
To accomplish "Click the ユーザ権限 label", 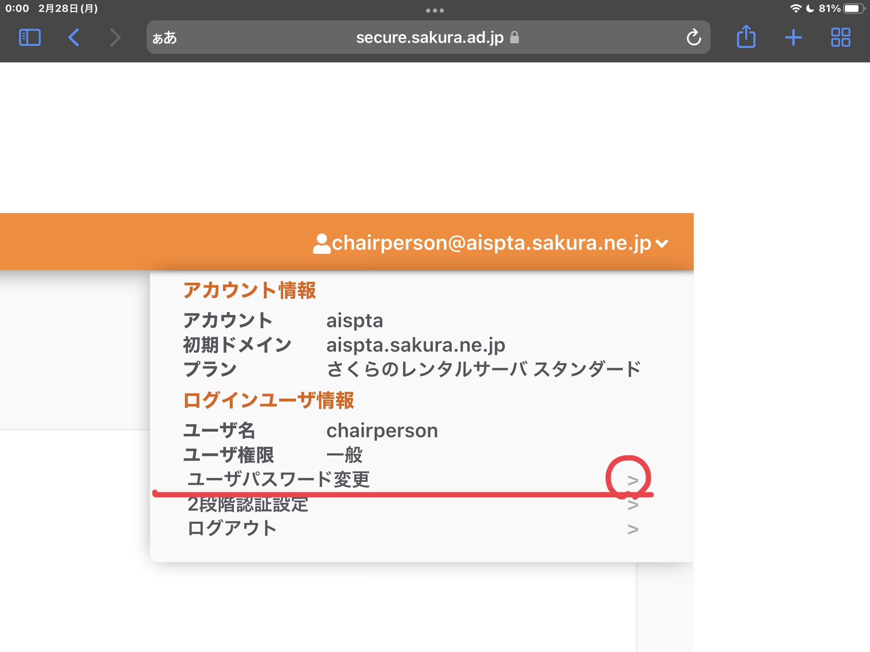I will (x=228, y=455).
